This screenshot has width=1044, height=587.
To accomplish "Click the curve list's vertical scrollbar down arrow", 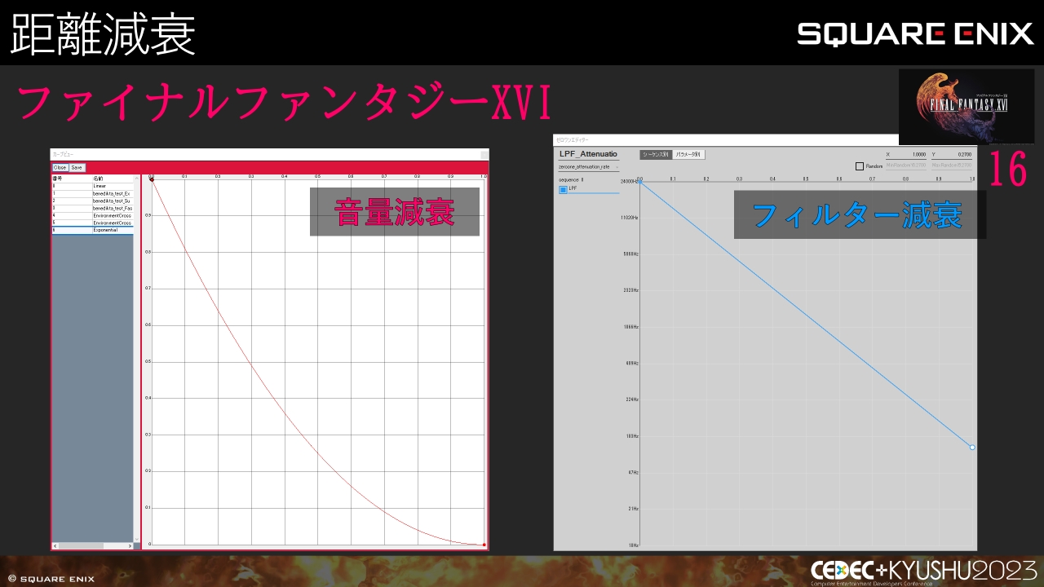I will tap(136, 538).
